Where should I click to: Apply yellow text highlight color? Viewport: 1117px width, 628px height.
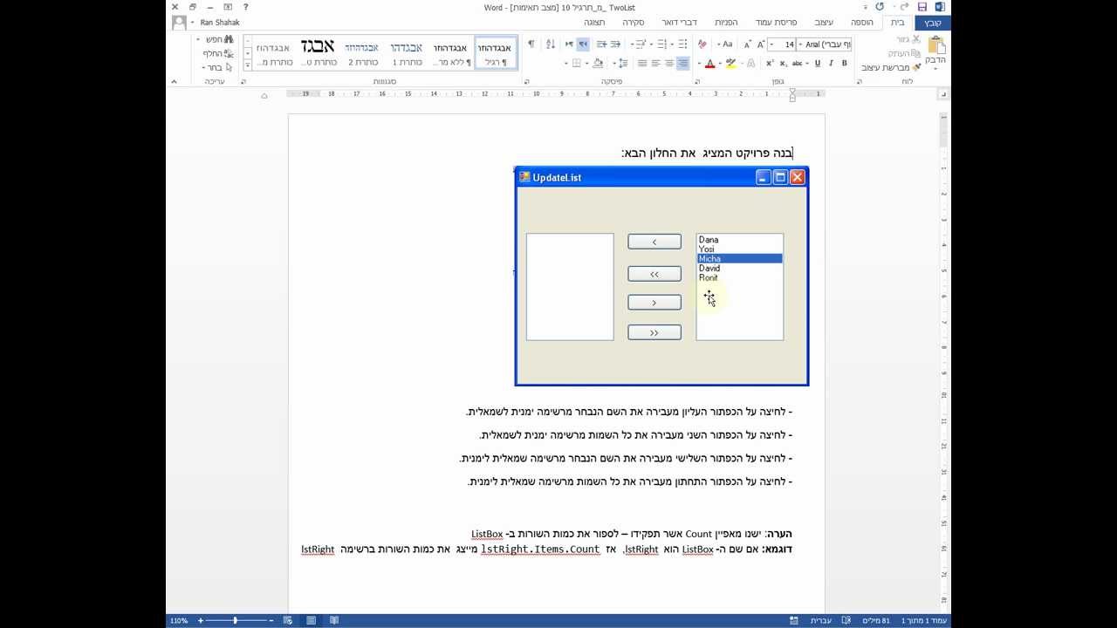730,63
